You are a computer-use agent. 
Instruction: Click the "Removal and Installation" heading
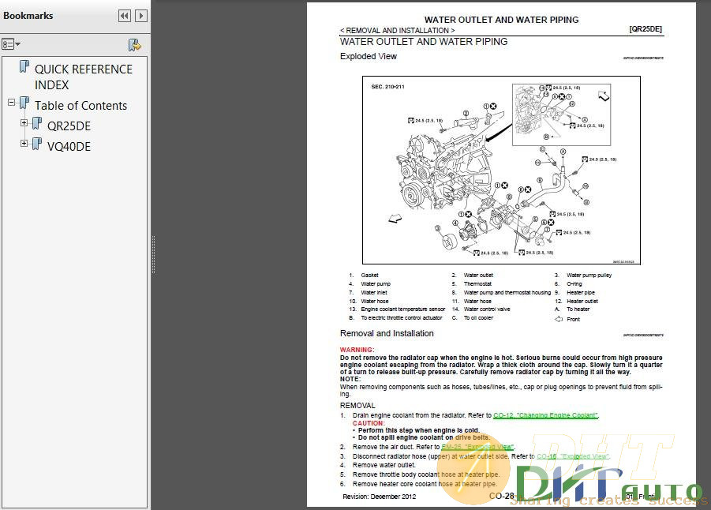click(x=387, y=333)
